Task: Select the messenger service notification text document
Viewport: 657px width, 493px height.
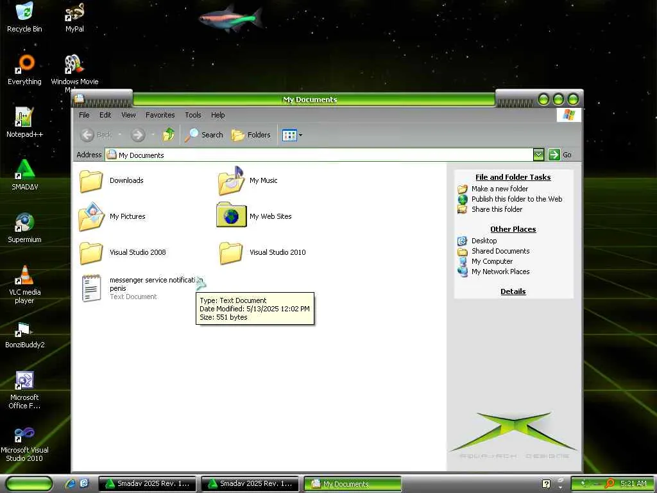Action: click(x=142, y=288)
